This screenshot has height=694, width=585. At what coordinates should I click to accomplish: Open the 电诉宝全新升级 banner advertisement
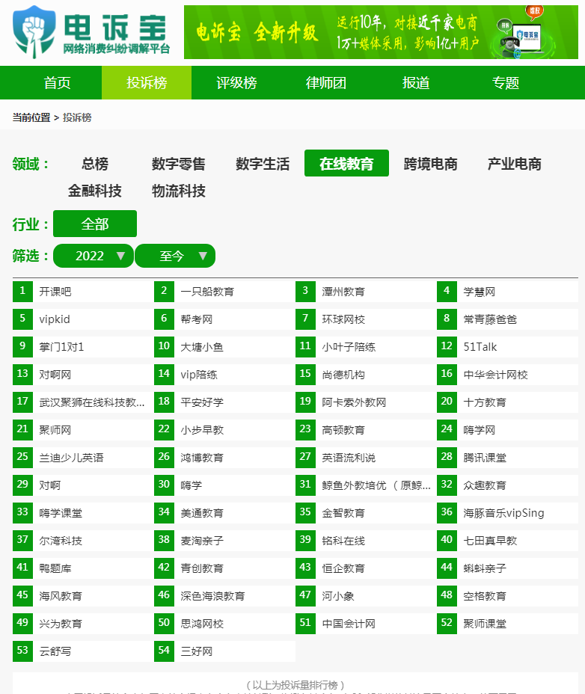(x=381, y=32)
